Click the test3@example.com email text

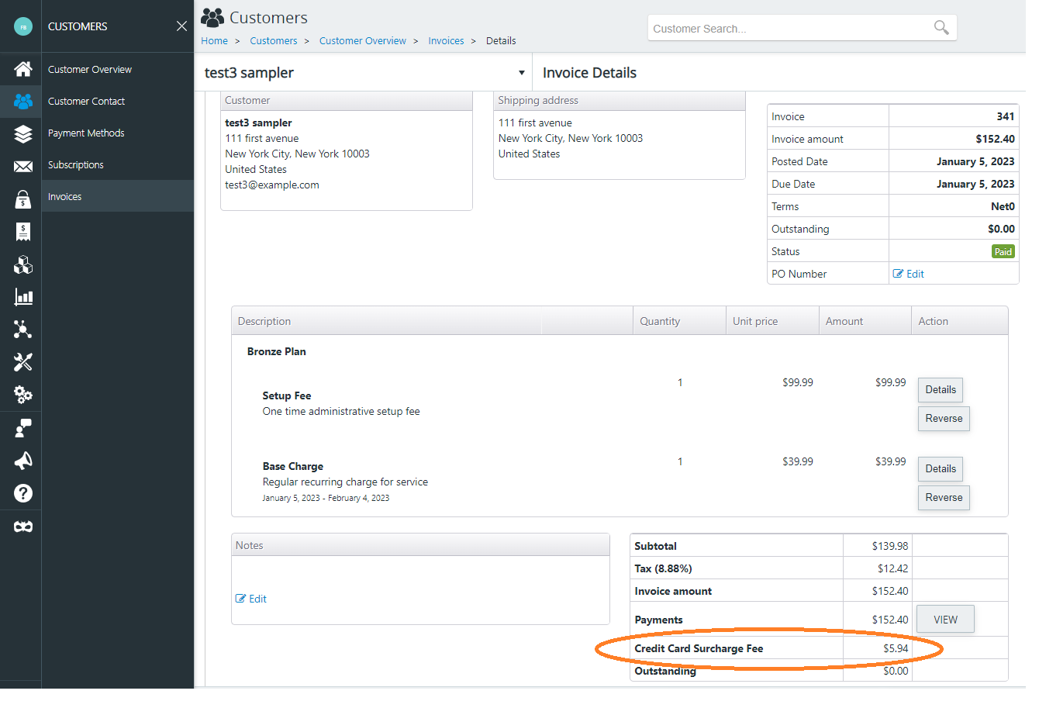(272, 185)
